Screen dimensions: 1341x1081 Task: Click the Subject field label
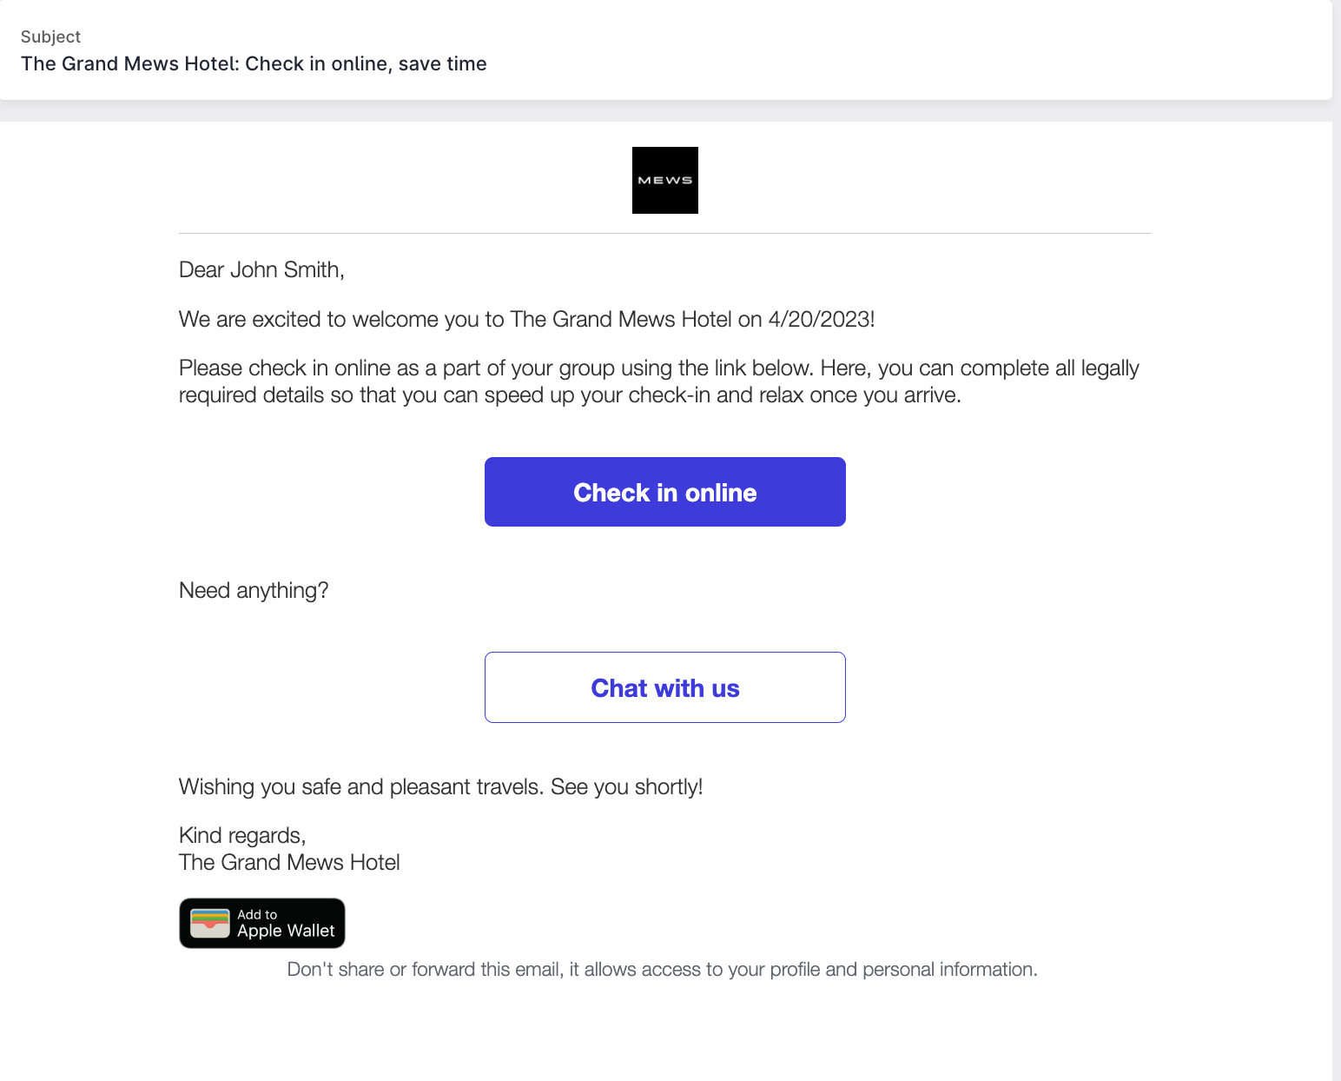pos(50,36)
